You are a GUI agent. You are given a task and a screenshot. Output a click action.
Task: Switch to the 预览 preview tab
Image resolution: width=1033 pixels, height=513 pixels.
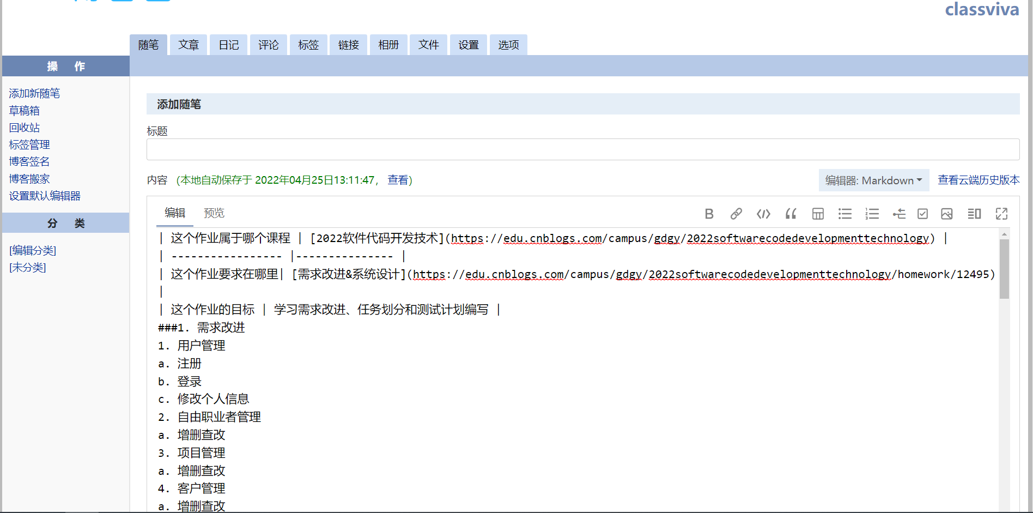214,213
